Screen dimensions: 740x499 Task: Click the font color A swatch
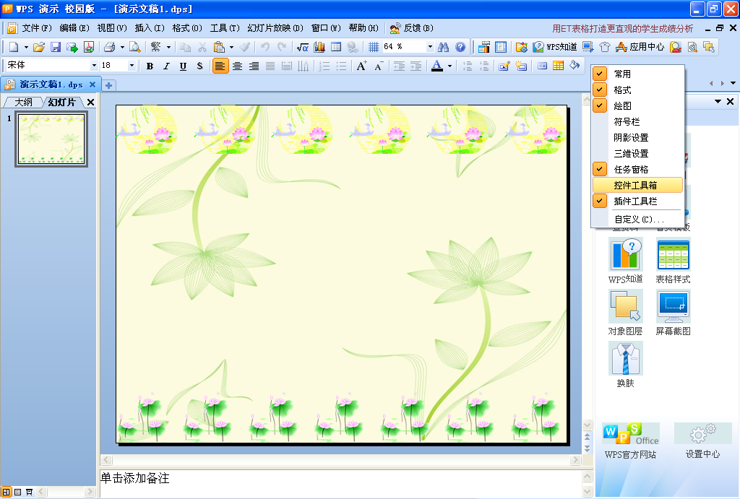(436, 66)
